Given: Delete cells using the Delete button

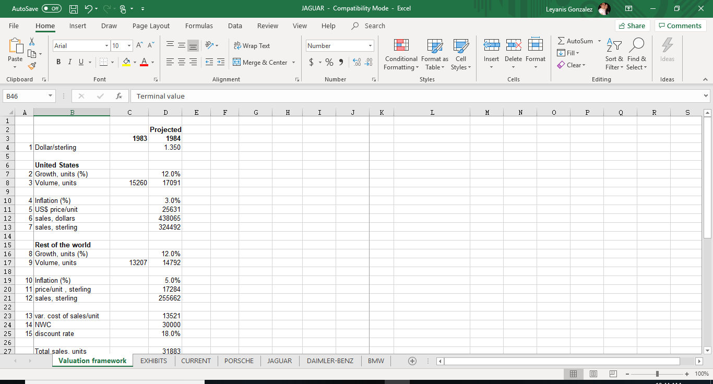Looking at the screenshot, I should point(513,54).
